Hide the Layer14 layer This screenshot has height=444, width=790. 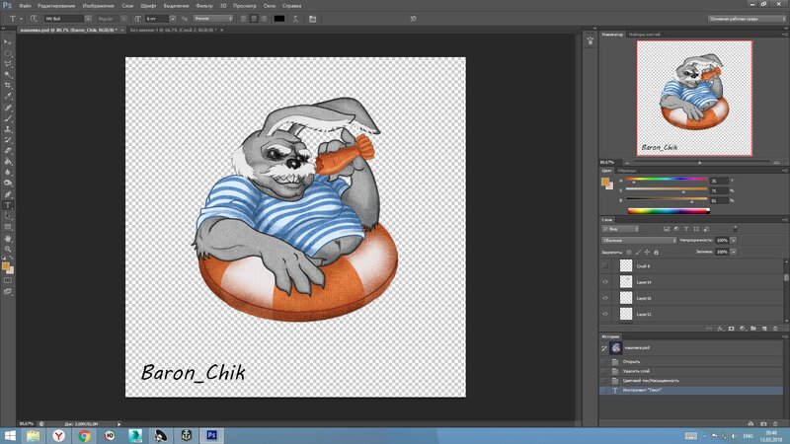click(x=605, y=282)
